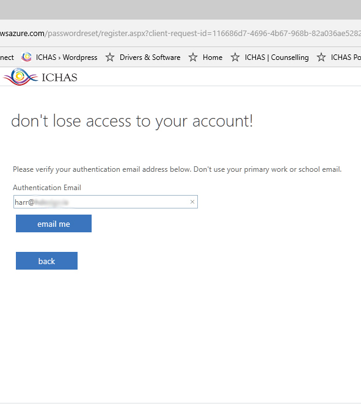Open the ICHAS › Wordpress bookmark icon
Image resolution: width=361 pixels, height=409 pixels.
[26, 57]
